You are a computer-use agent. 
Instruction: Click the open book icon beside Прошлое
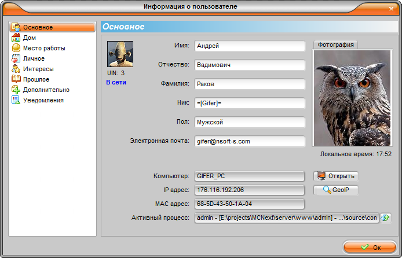[16, 79]
